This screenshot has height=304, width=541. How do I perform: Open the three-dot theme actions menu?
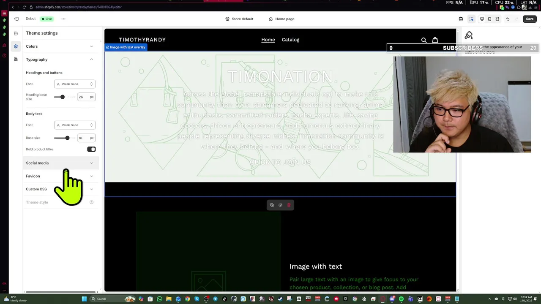(63, 19)
